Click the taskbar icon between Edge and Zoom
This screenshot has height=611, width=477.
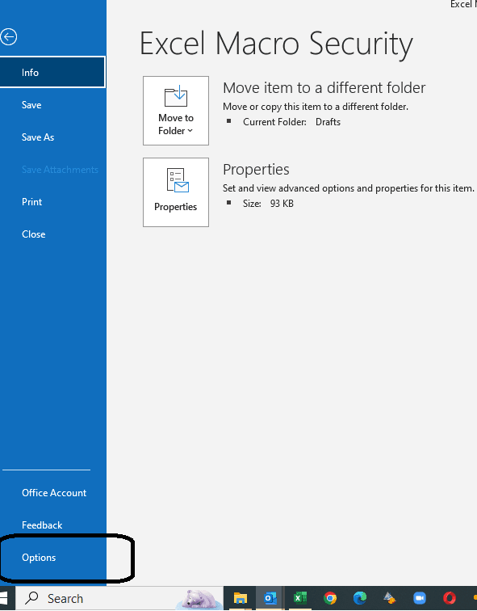point(390,598)
